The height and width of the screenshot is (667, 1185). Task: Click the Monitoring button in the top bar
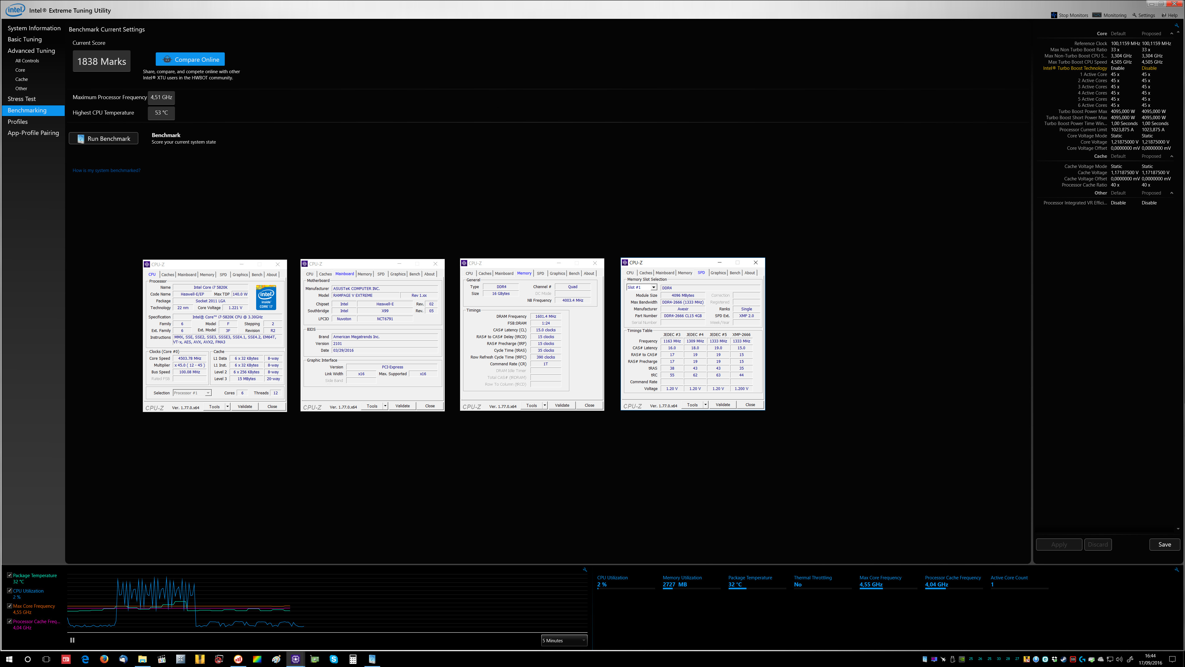tap(1110, 15)
